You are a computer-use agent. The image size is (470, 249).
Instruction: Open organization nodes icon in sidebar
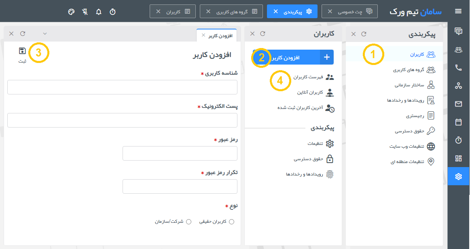point(458,86)
